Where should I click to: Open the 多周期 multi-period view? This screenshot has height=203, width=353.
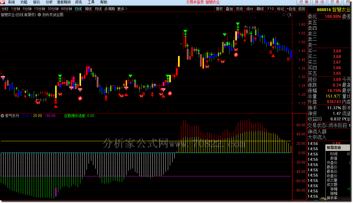pos(109,9)
